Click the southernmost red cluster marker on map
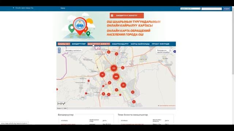The width and height of the screenshot is (234, 131). [x=134, y=102]
